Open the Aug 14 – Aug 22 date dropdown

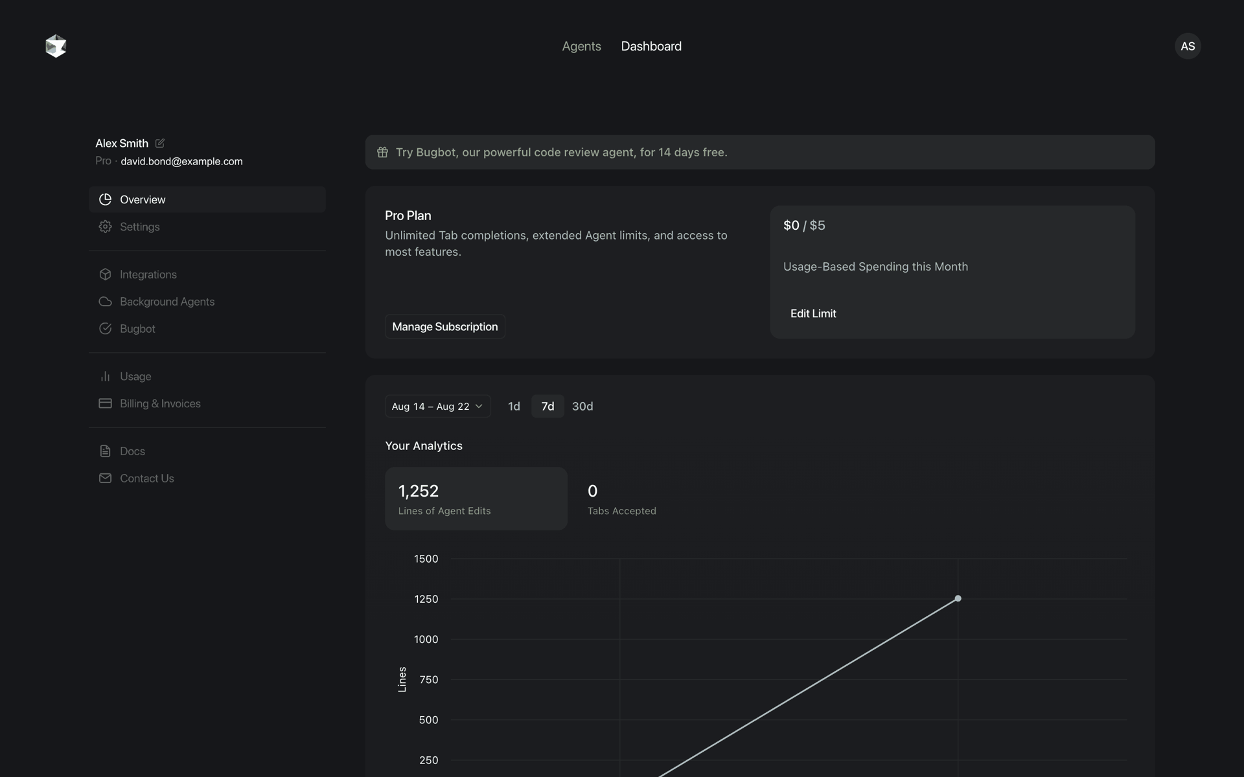point(437,407)
